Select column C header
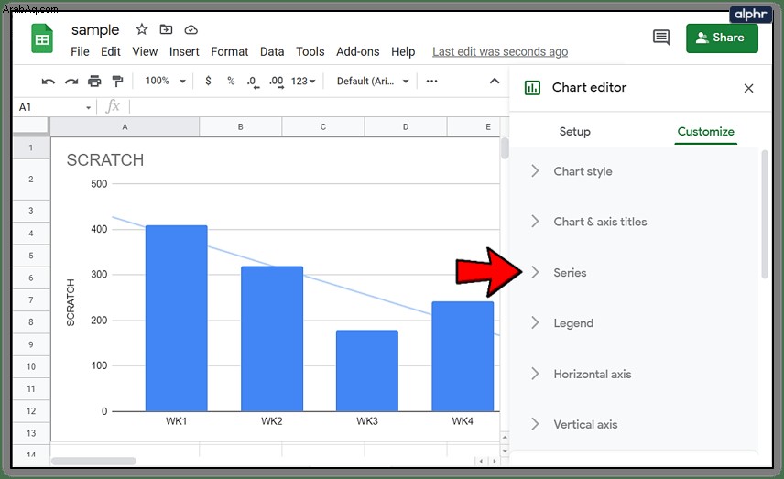 (x=323, y=127)
